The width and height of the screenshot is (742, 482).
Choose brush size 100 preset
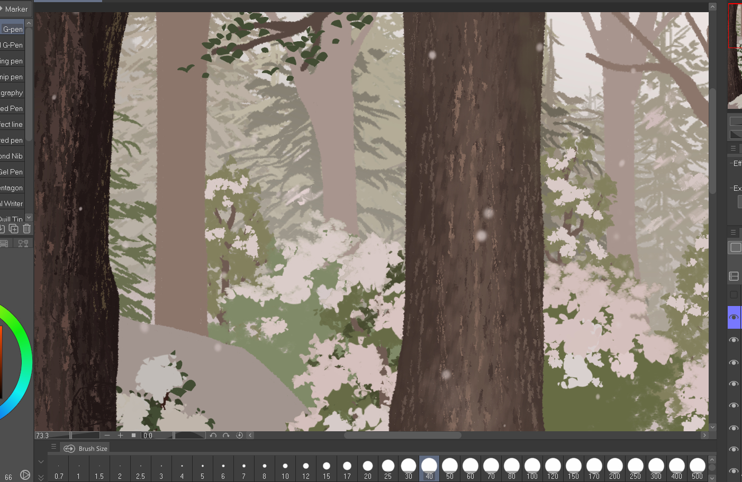tap(532, 469)
